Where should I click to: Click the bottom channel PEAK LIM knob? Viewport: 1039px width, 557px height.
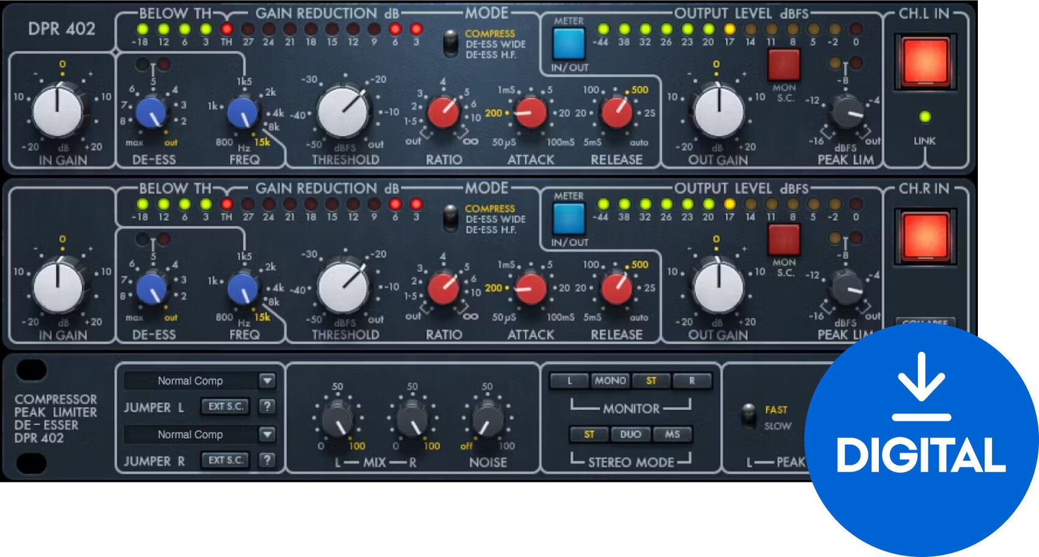(846, 288)
